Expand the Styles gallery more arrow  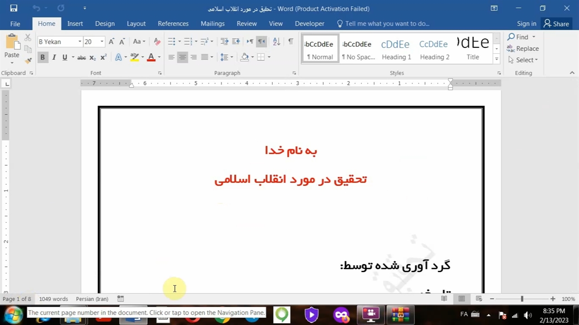pos(496,59)
